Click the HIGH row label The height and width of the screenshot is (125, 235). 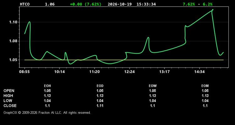8,96
